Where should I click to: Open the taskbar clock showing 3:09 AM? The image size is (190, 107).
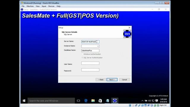click(x=164, y=100)
